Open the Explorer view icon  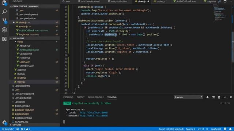tap(4, 3)
